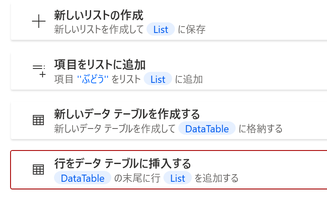Select the 項目をリストに追加 action title
This screenshot has height=197, width=327.
click(100, 65)
